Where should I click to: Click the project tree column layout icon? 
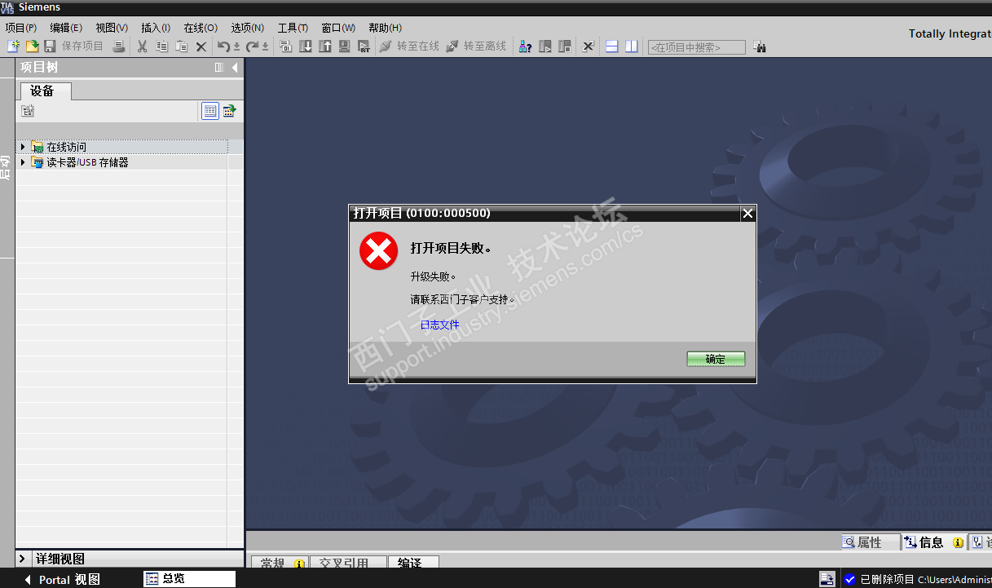219,68
